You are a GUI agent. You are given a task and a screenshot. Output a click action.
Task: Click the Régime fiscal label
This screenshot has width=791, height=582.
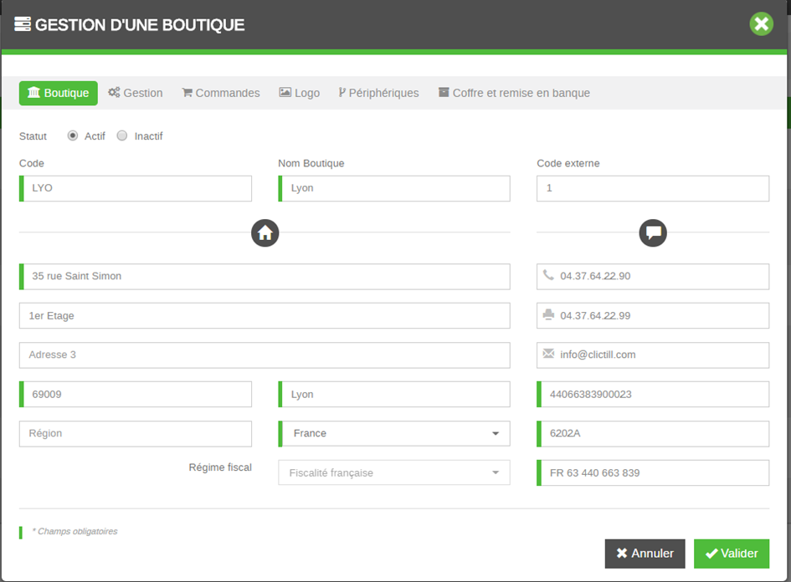220,467
